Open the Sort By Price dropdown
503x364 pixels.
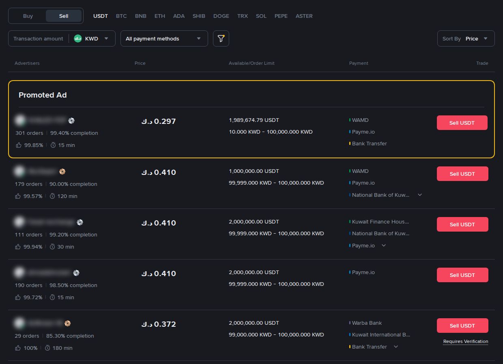point(466,38)
